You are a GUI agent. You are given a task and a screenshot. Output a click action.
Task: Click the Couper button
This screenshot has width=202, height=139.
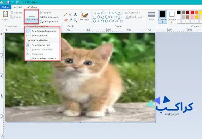click(16, 13)
